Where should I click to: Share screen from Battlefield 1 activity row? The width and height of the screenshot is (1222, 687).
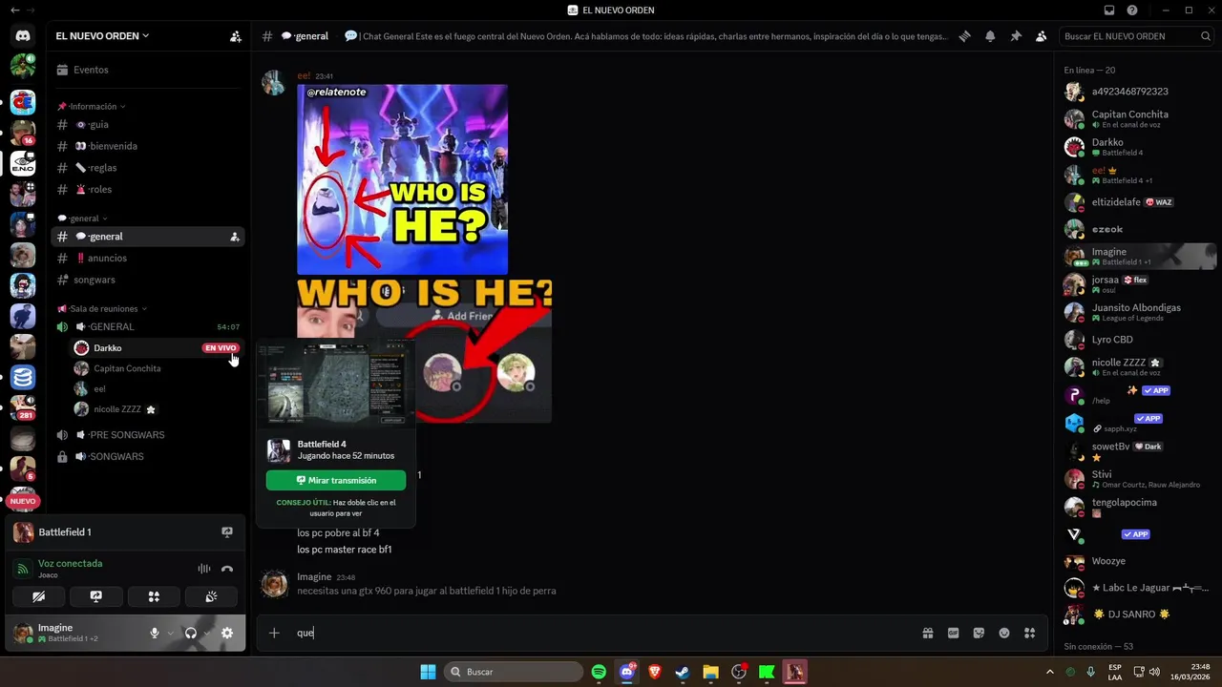227,532
